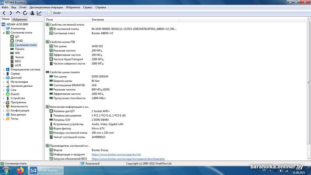
Task: Click the Операционная система Windows icon
Action: point(7,70)
